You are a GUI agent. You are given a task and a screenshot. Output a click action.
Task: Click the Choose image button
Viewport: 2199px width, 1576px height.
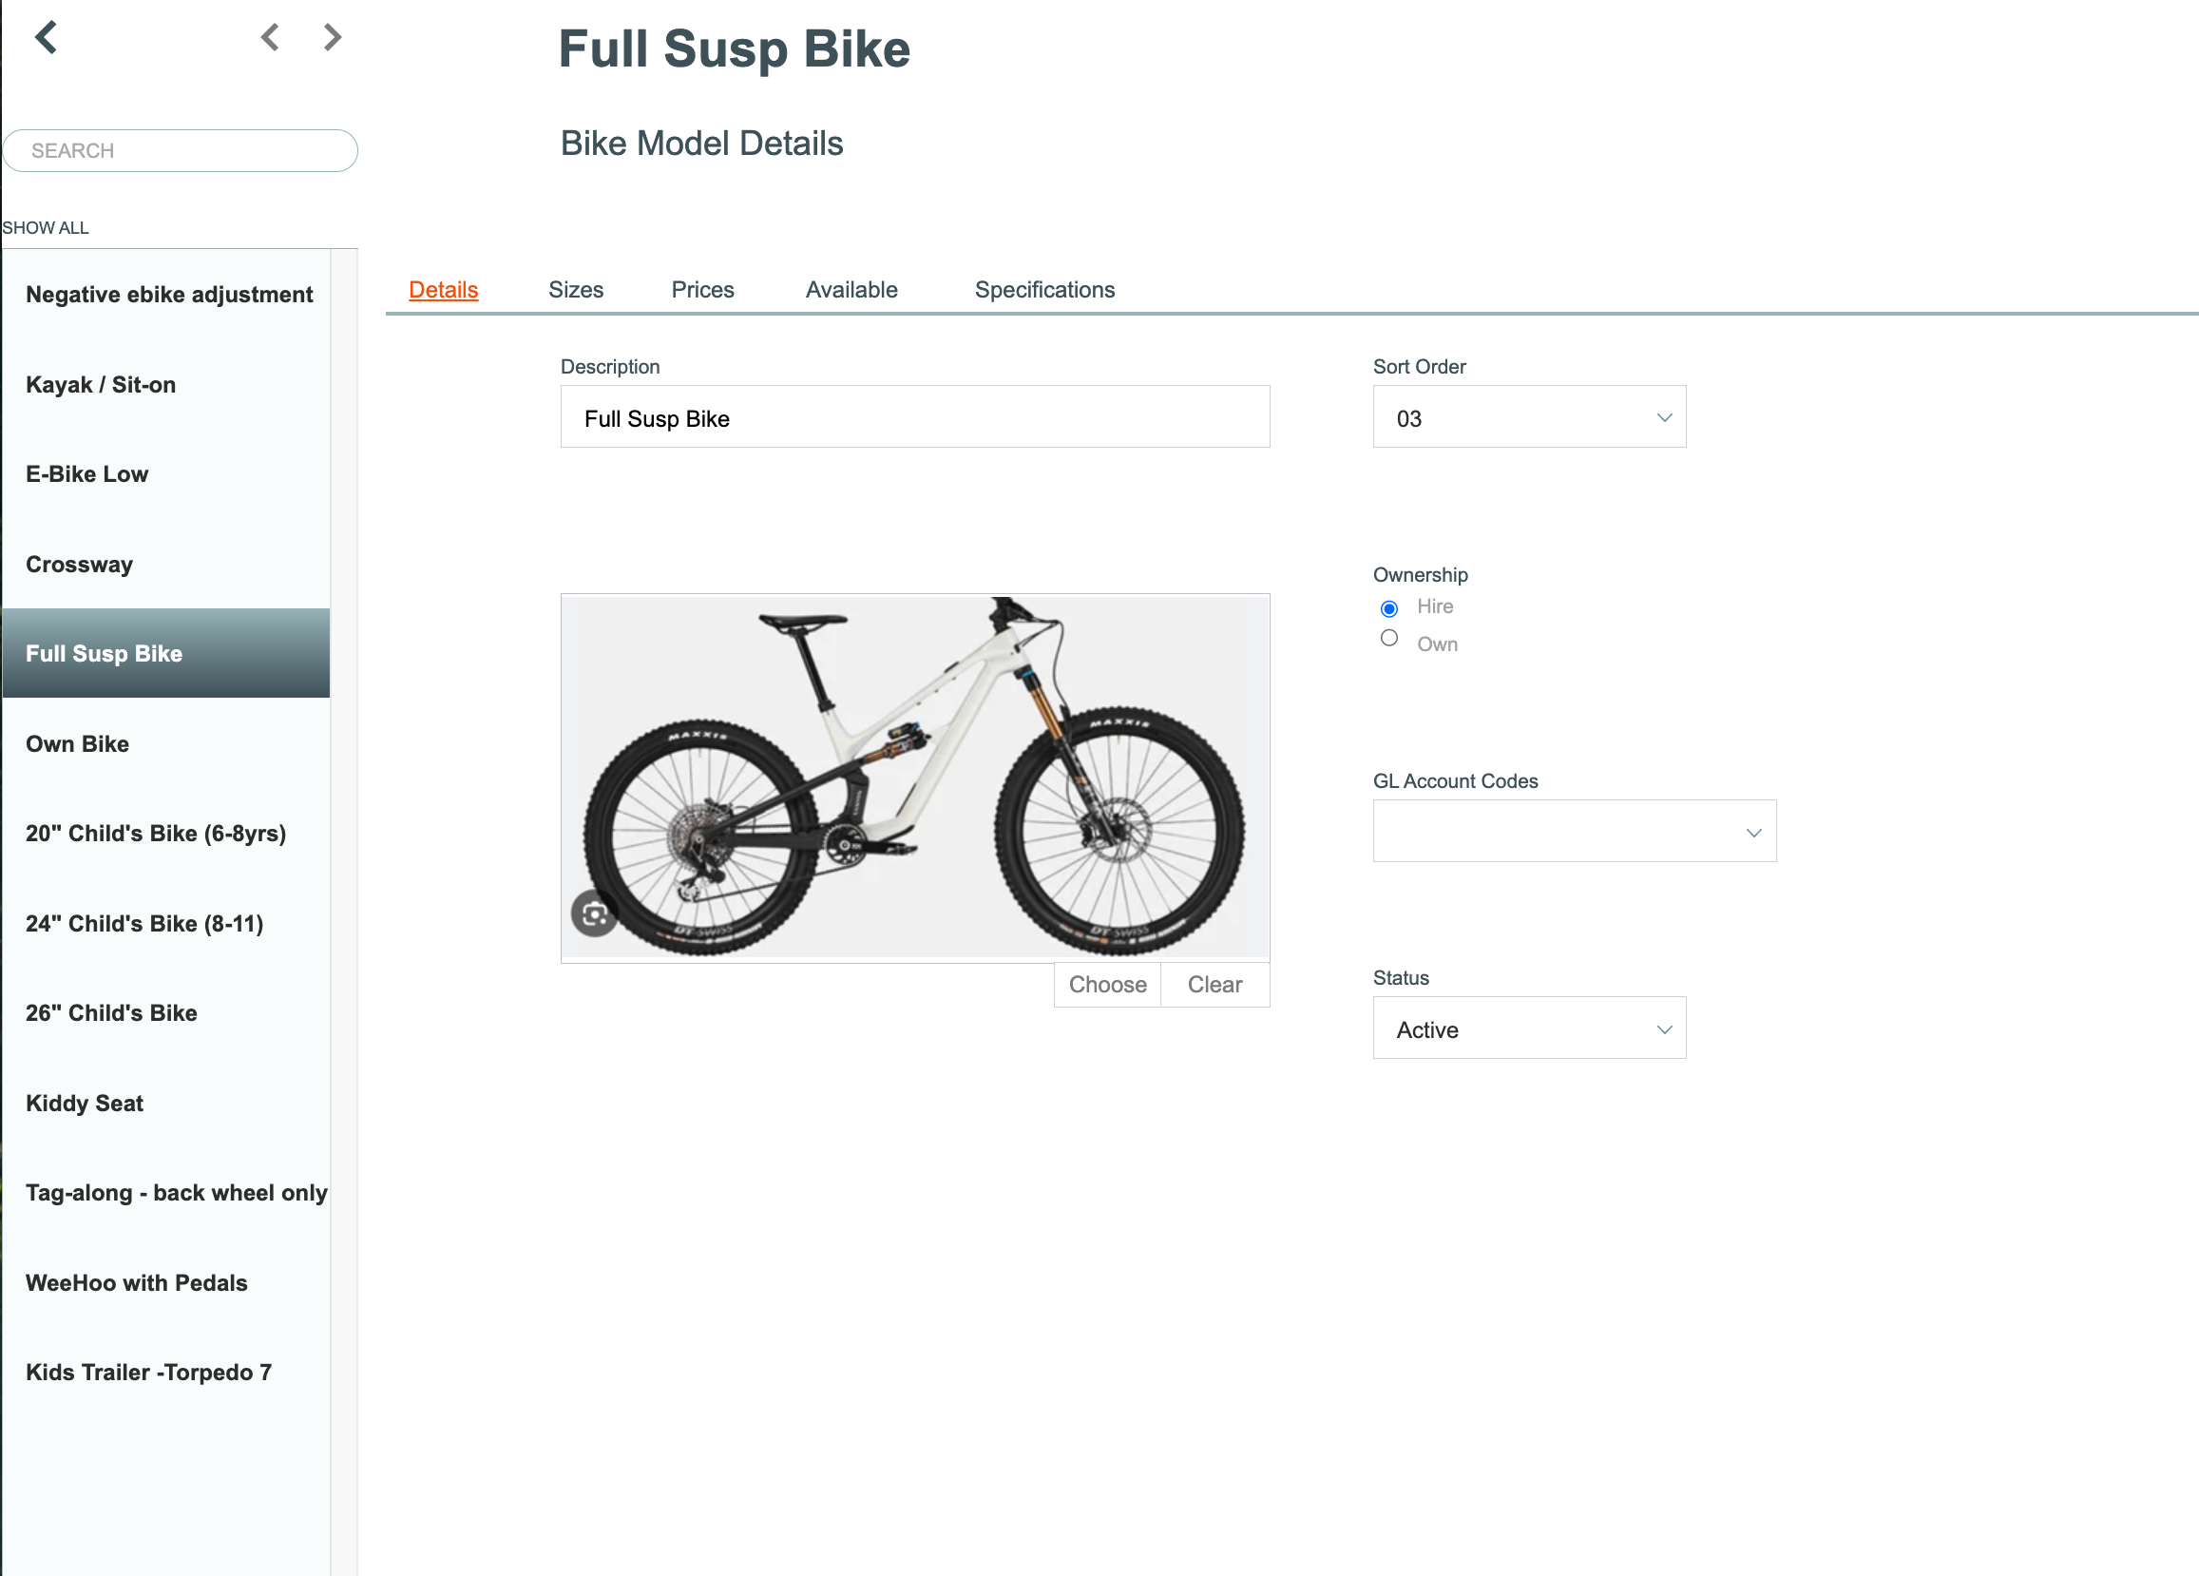[1107, 985]
